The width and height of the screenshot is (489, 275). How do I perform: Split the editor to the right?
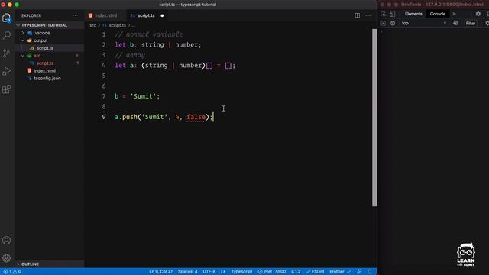click(x=357, y=15)
